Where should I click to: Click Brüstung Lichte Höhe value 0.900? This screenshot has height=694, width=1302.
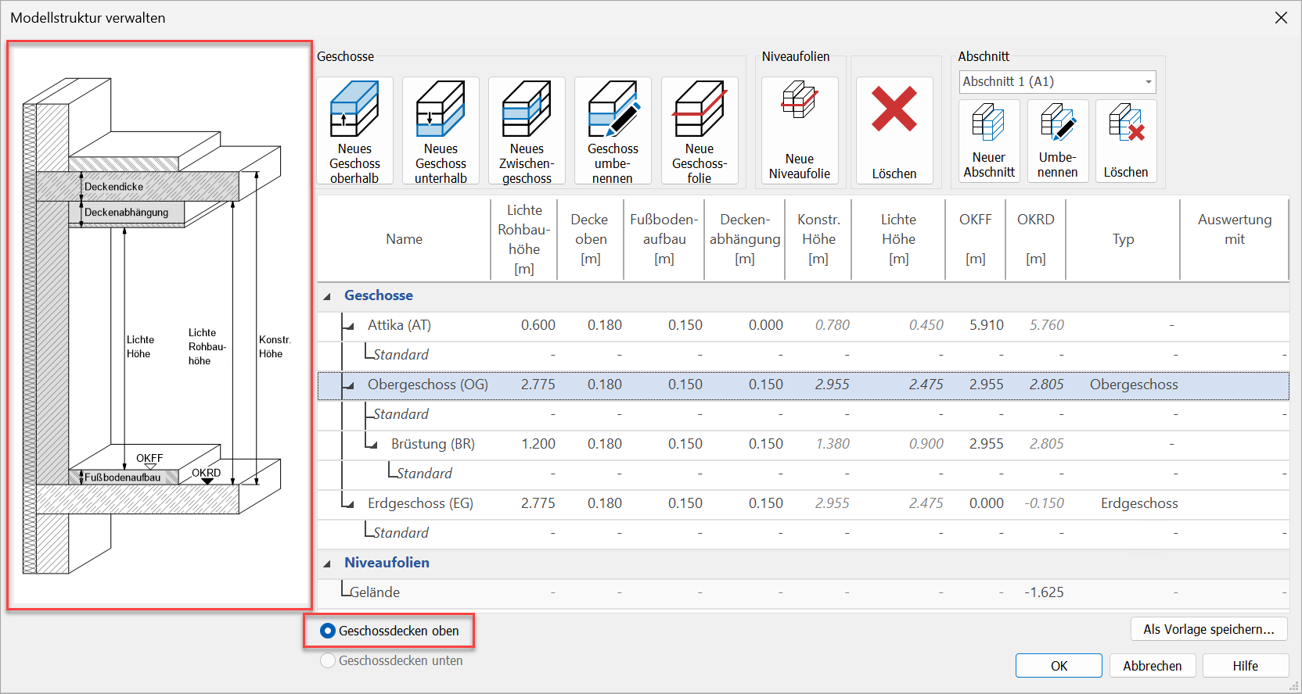tap(926, 444)
